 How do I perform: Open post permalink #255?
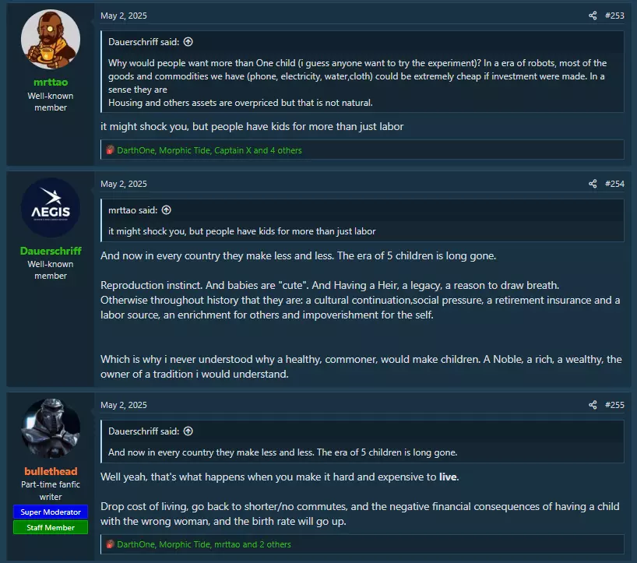[614, 405]
